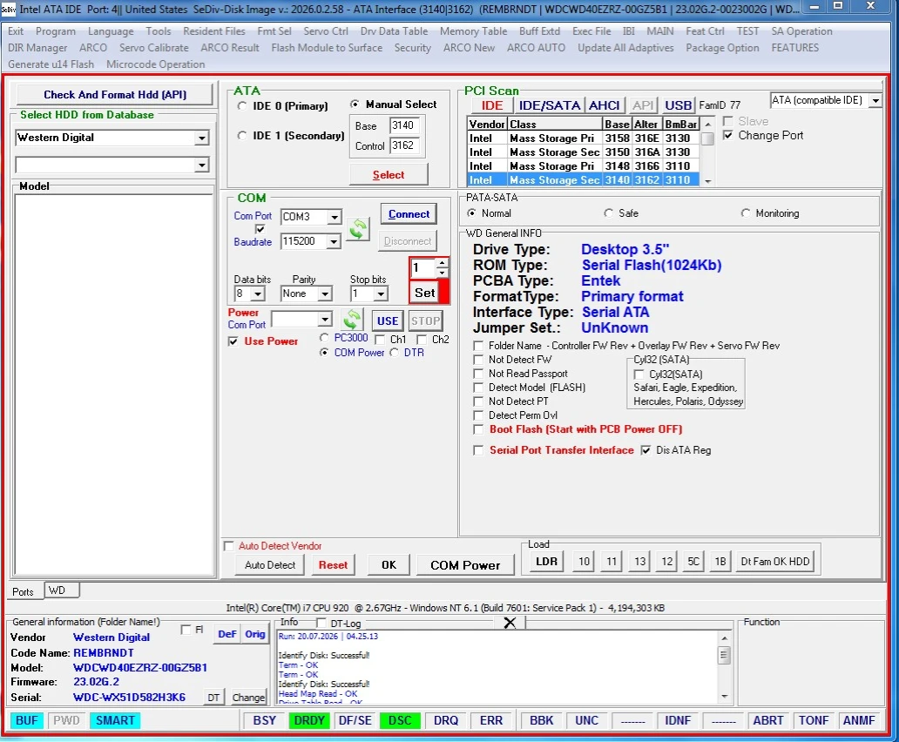Open the Servo Ctrl menu
The width and height of the screenshot is (899, 742).
326,31
